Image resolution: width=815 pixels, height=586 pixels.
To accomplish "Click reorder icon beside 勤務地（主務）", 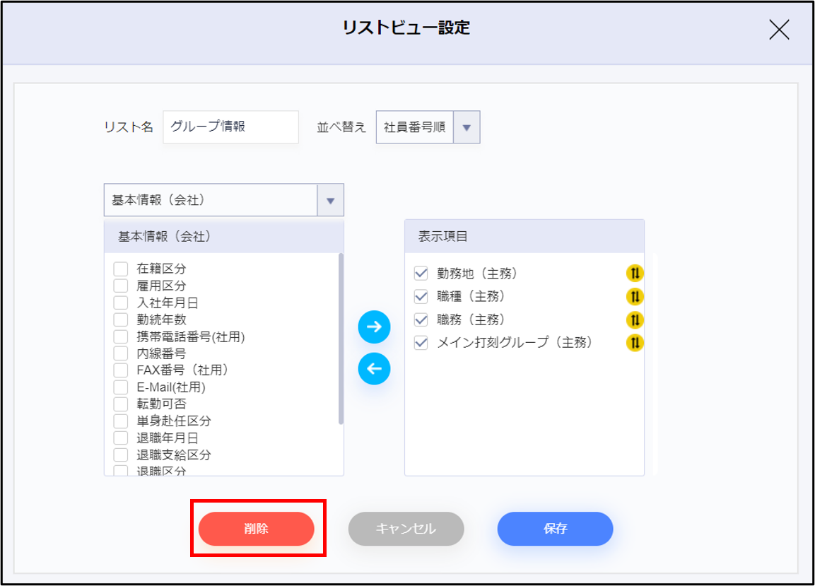I will click(x=635, y=274).
